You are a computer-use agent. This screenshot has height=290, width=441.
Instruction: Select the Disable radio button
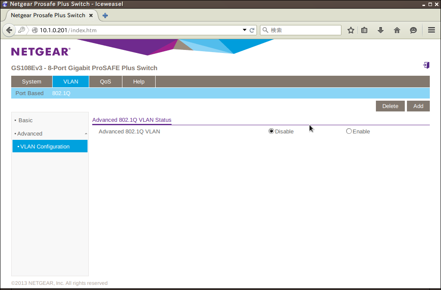pyautogui.click(x=271, y=131)
